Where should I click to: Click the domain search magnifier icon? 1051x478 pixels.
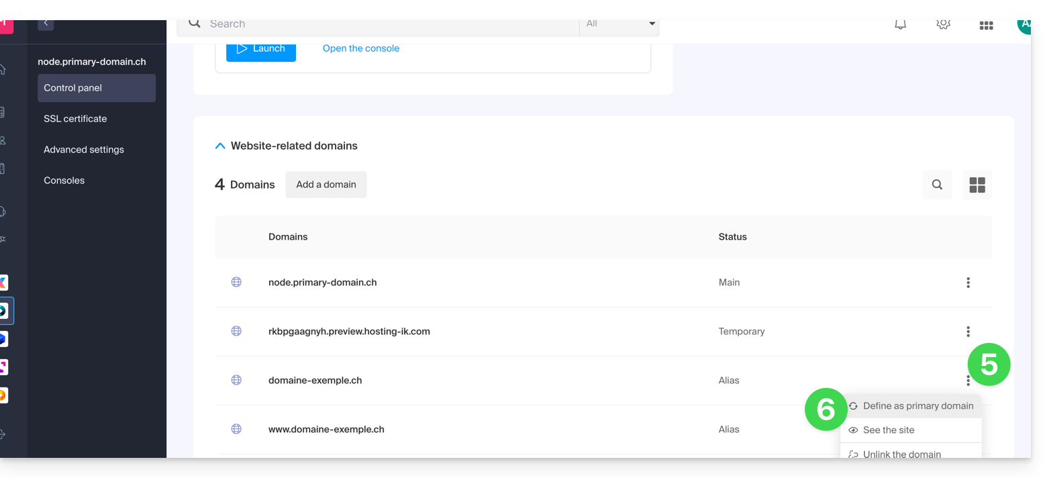pos(937,185)
